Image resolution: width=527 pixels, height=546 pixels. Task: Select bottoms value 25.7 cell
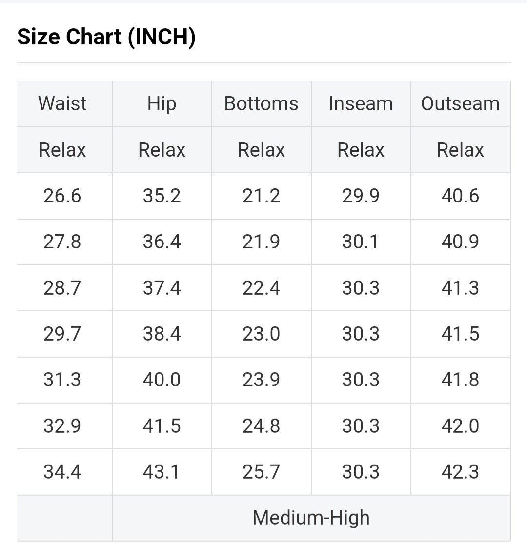pos(261,472)
